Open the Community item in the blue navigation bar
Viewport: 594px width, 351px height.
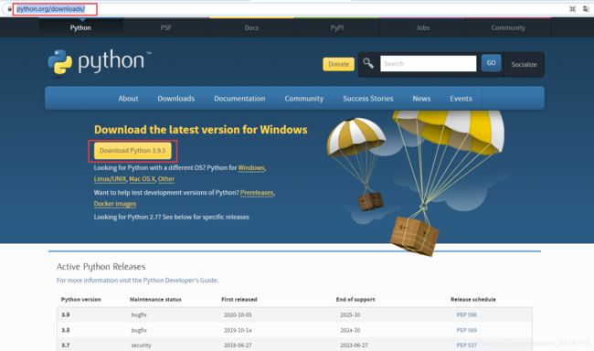click(x=303, y=99)
